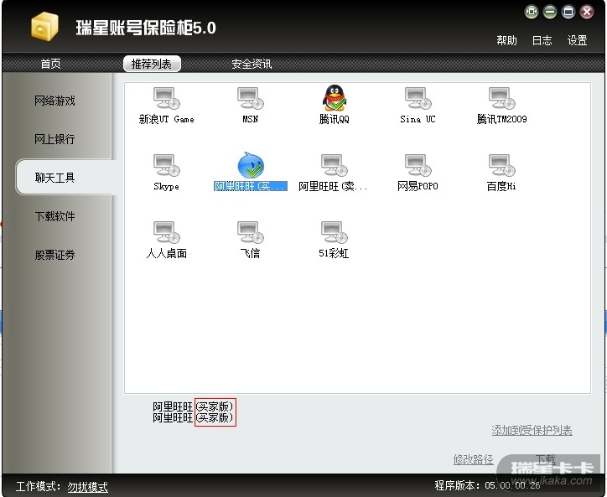607x497 pixels.
Task: Click the 勿扰模式 work mode link
Action: (x=88, y=487)
